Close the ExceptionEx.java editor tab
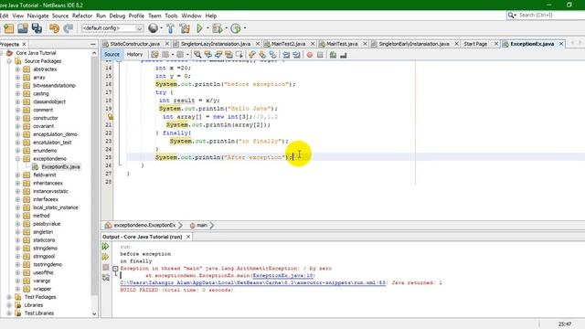Image resolution: width=585 pixels, height=329 pixels. click(561, 44)
